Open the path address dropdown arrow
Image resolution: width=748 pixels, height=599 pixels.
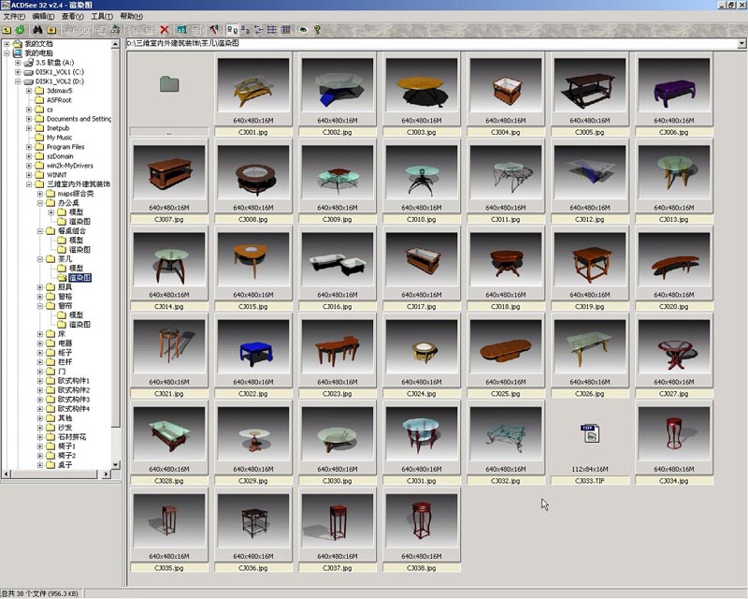pyautogui.click(x=741, y=43)
